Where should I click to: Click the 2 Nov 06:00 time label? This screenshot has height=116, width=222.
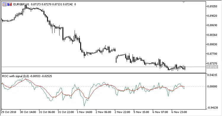104,112
